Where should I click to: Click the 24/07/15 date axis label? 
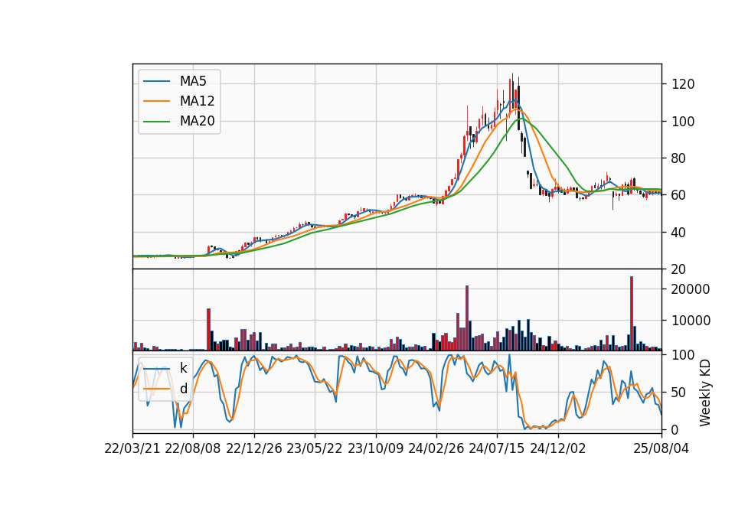point(497,448)
